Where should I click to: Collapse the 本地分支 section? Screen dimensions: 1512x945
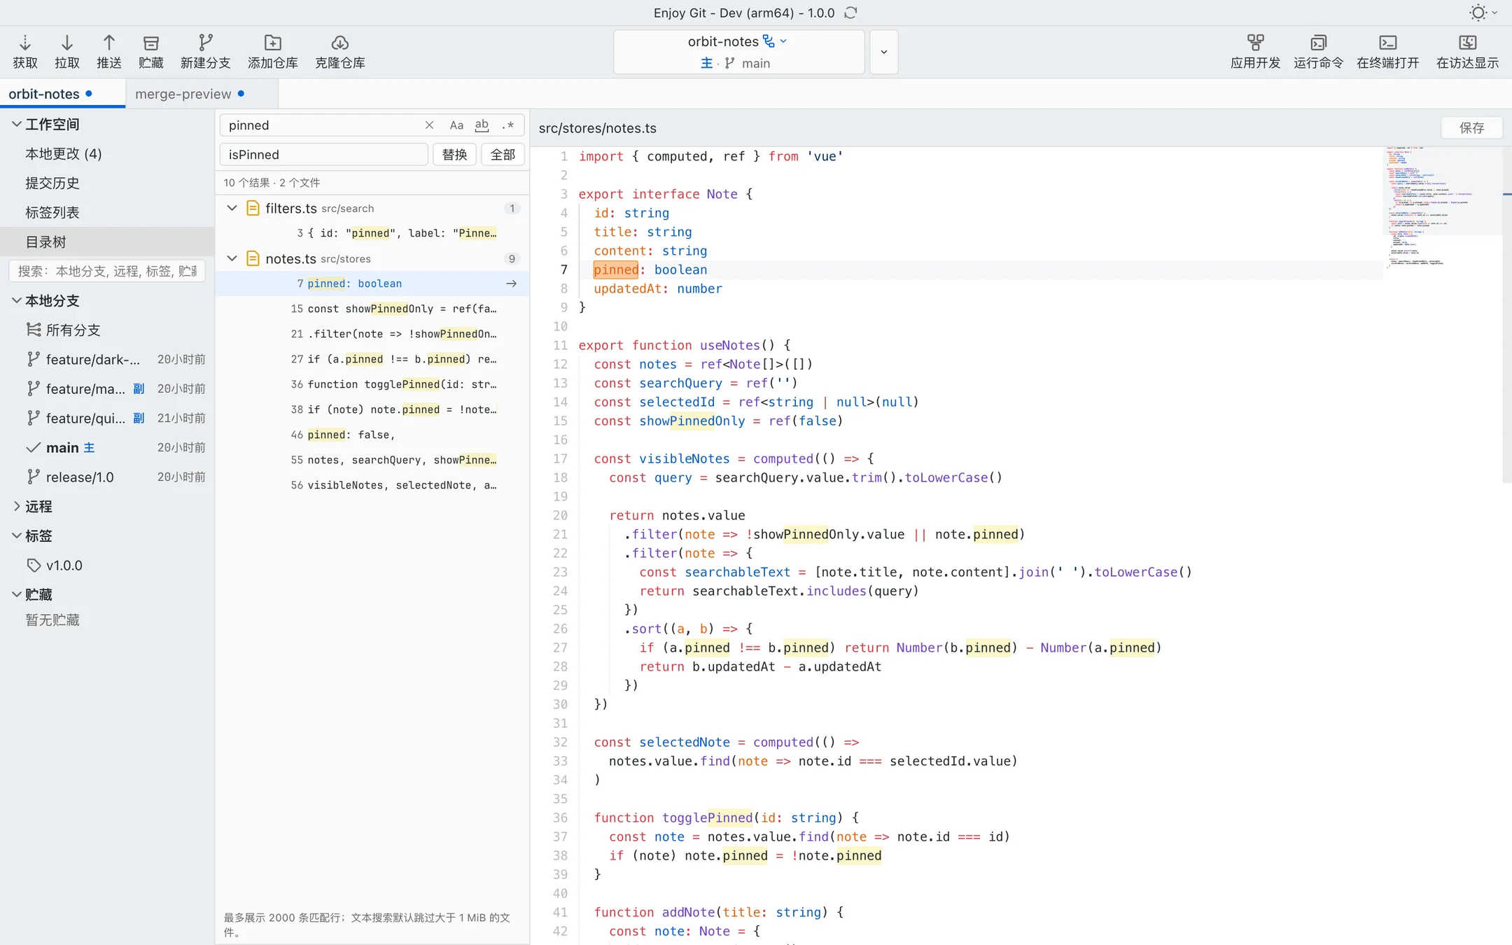pyautogui.click(x=17, y=300)
